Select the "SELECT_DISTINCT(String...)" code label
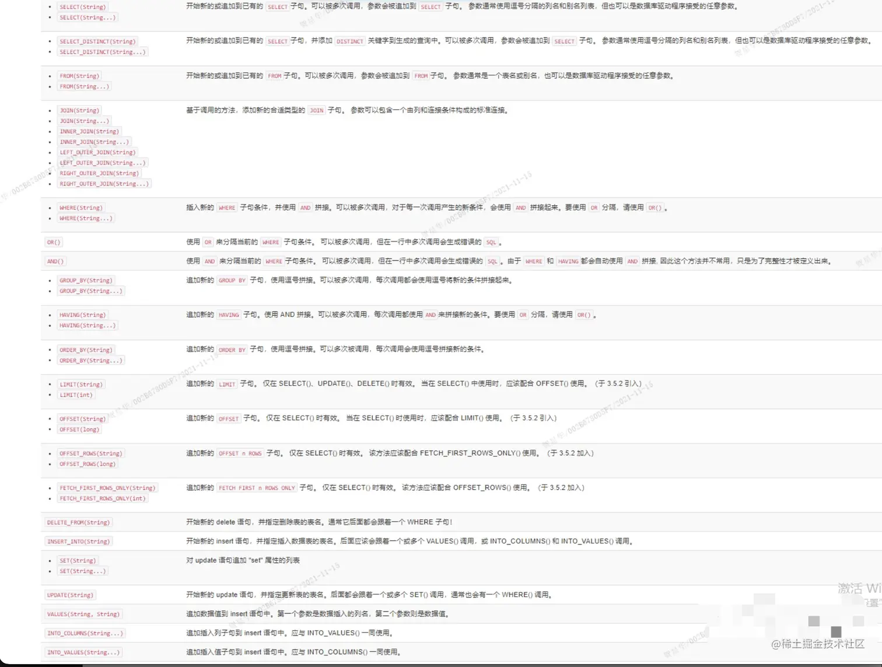 point(102,52)
